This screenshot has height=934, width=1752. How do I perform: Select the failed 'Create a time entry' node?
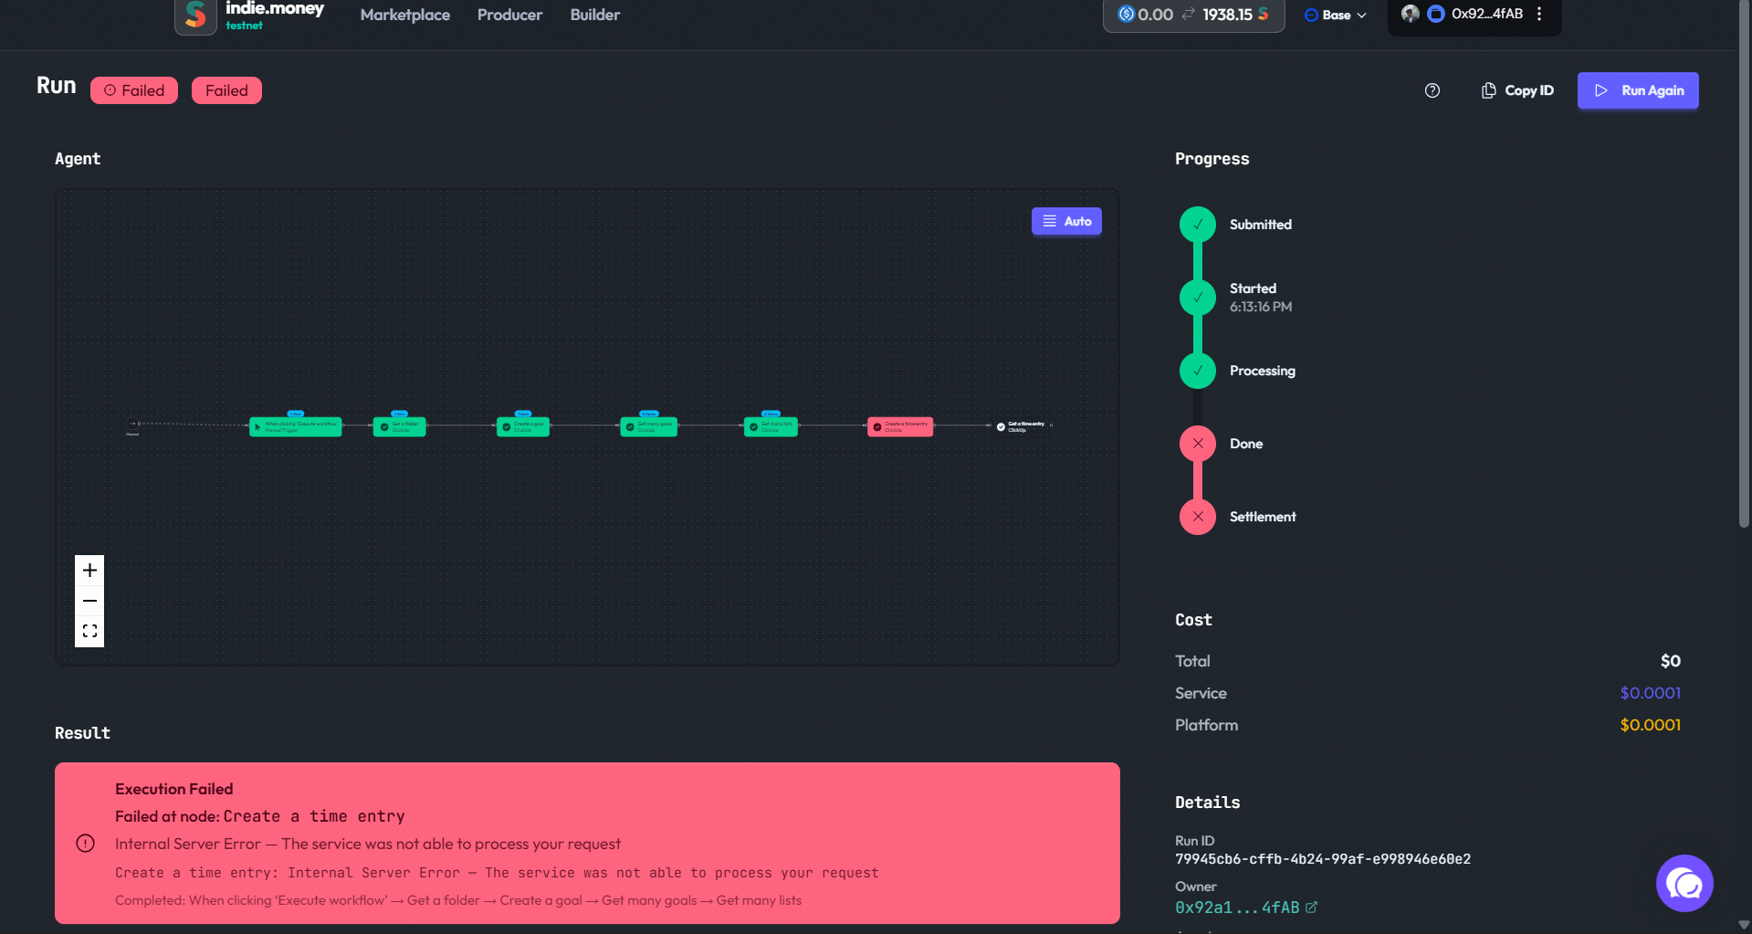point(899,426)
